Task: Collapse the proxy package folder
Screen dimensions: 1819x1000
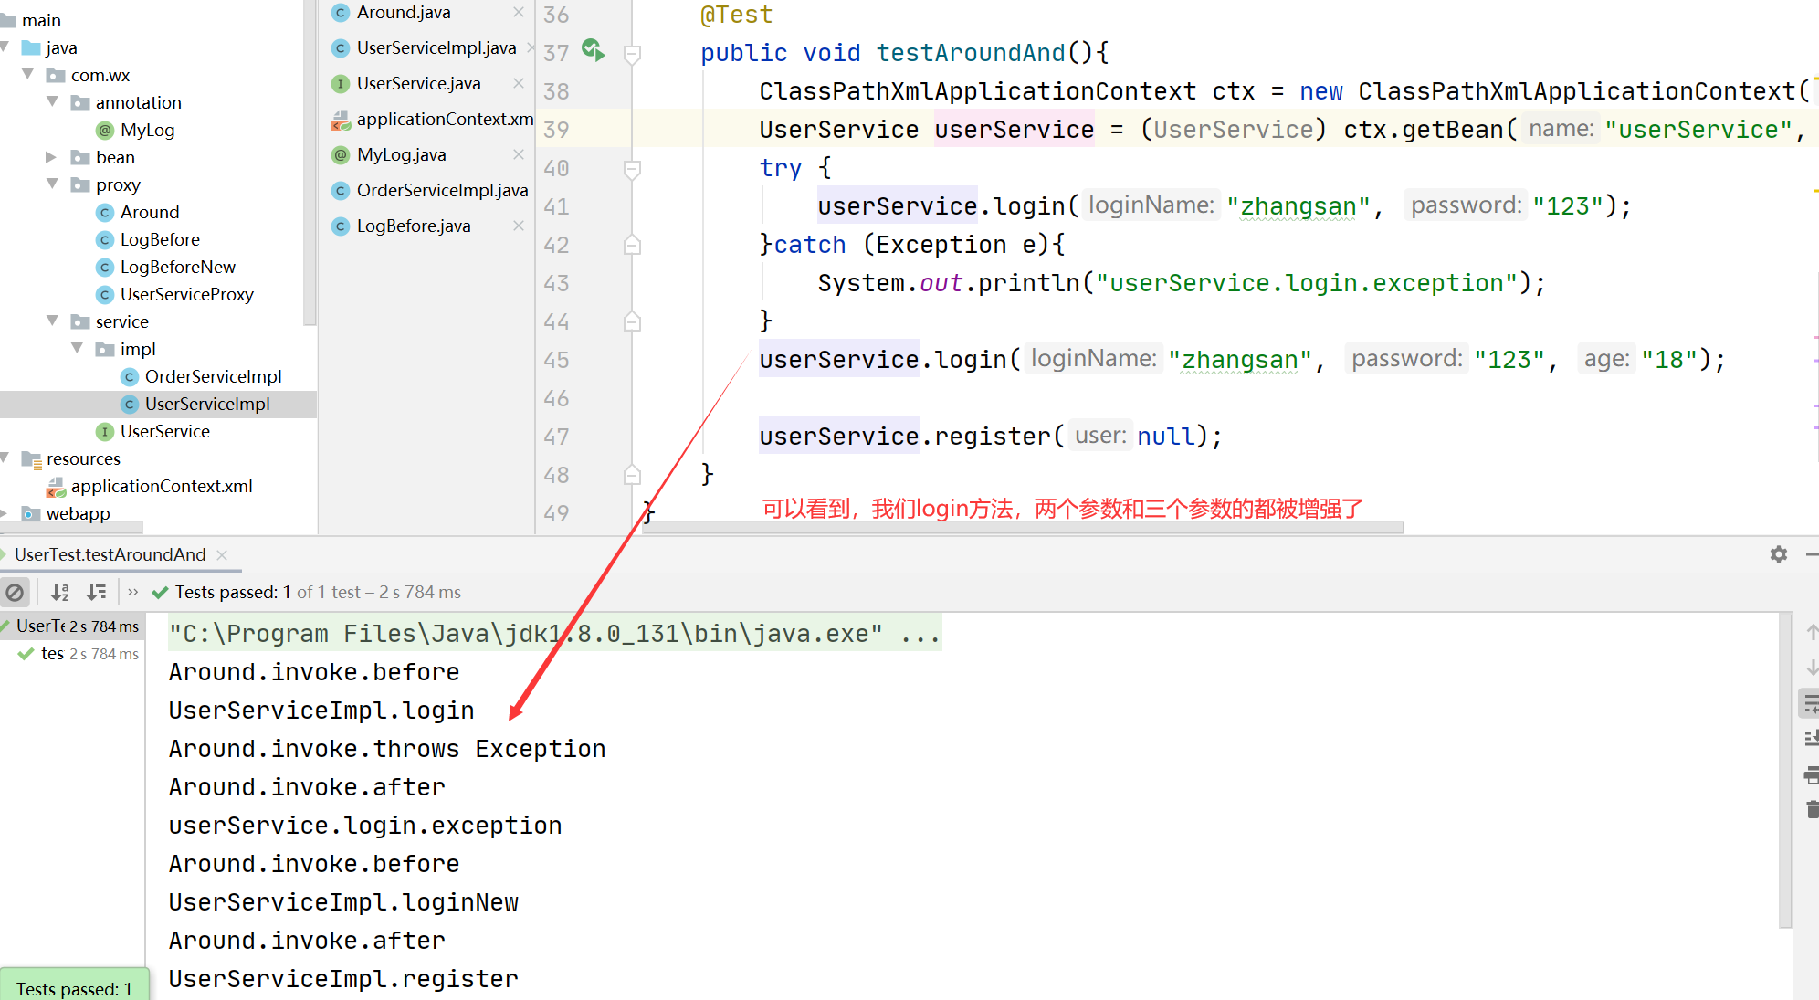Action: click(52, 184)
